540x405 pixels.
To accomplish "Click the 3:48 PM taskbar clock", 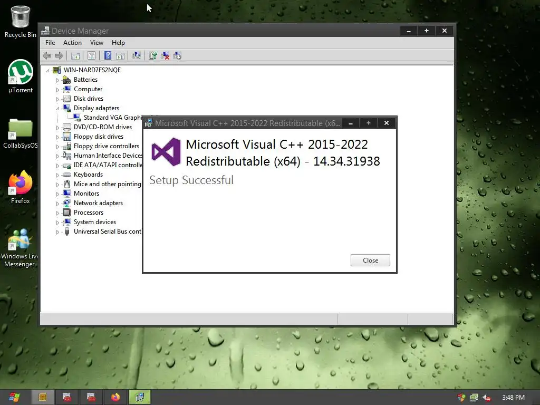I will tap(513, 398).
